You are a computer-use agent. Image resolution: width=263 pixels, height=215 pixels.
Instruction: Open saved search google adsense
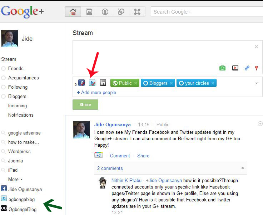(24, 133)
